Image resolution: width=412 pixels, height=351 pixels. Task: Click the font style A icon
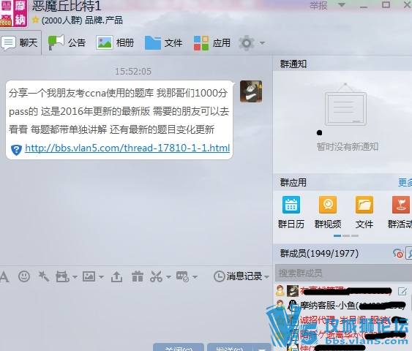4,276
